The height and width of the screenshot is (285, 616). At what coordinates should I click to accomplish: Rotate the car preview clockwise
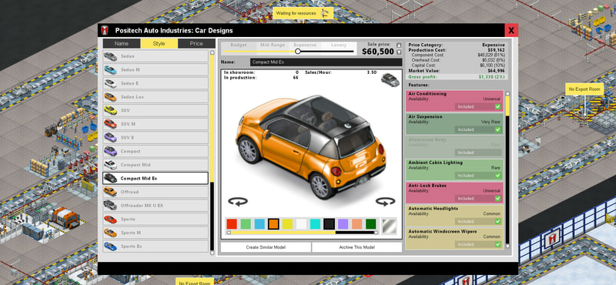point(385,202)
